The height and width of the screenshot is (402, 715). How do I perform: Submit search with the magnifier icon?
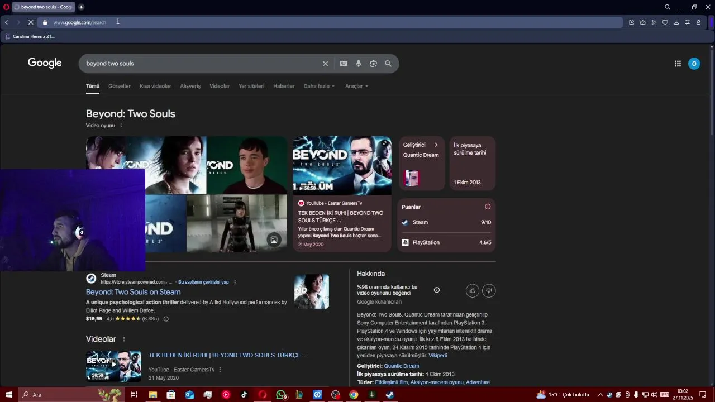(x=388, y=64)
